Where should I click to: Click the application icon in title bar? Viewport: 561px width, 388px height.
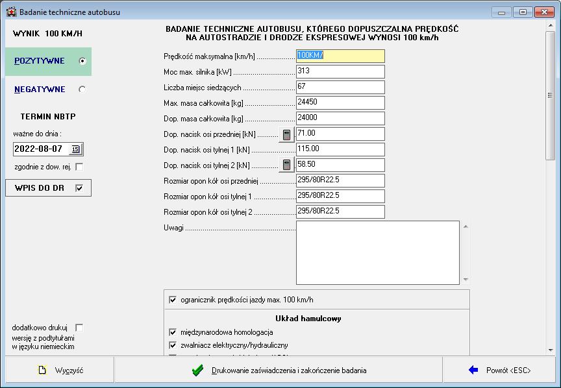[11, 12]
